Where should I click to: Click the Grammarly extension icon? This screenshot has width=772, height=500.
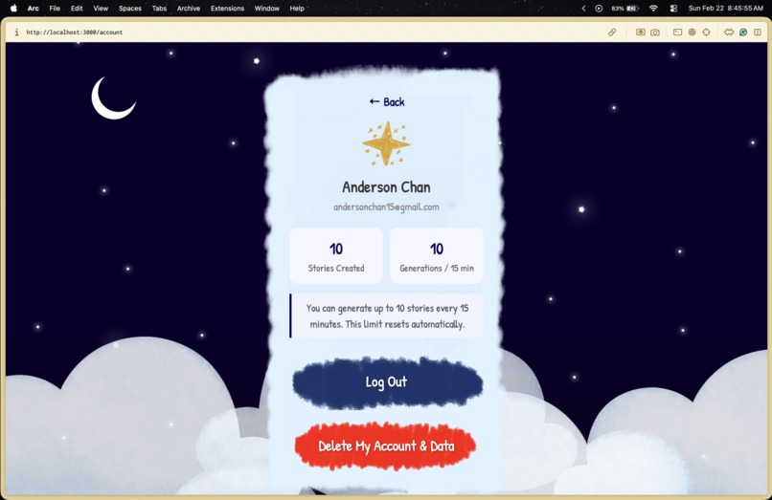[x=743, y=32]
